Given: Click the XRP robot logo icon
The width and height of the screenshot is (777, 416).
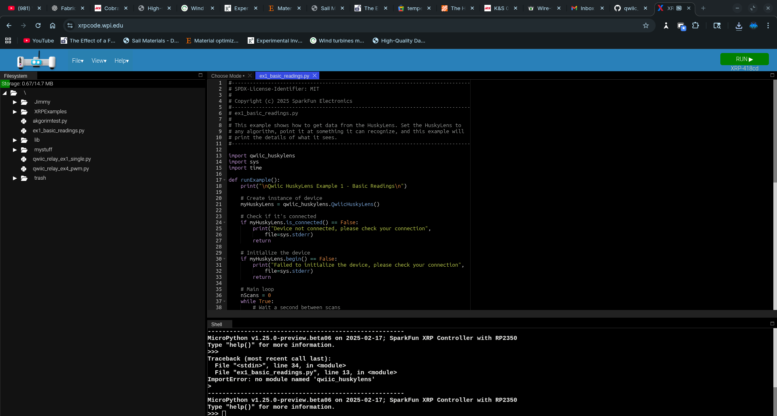Looking at the screenshot, I should coord(36,61).
